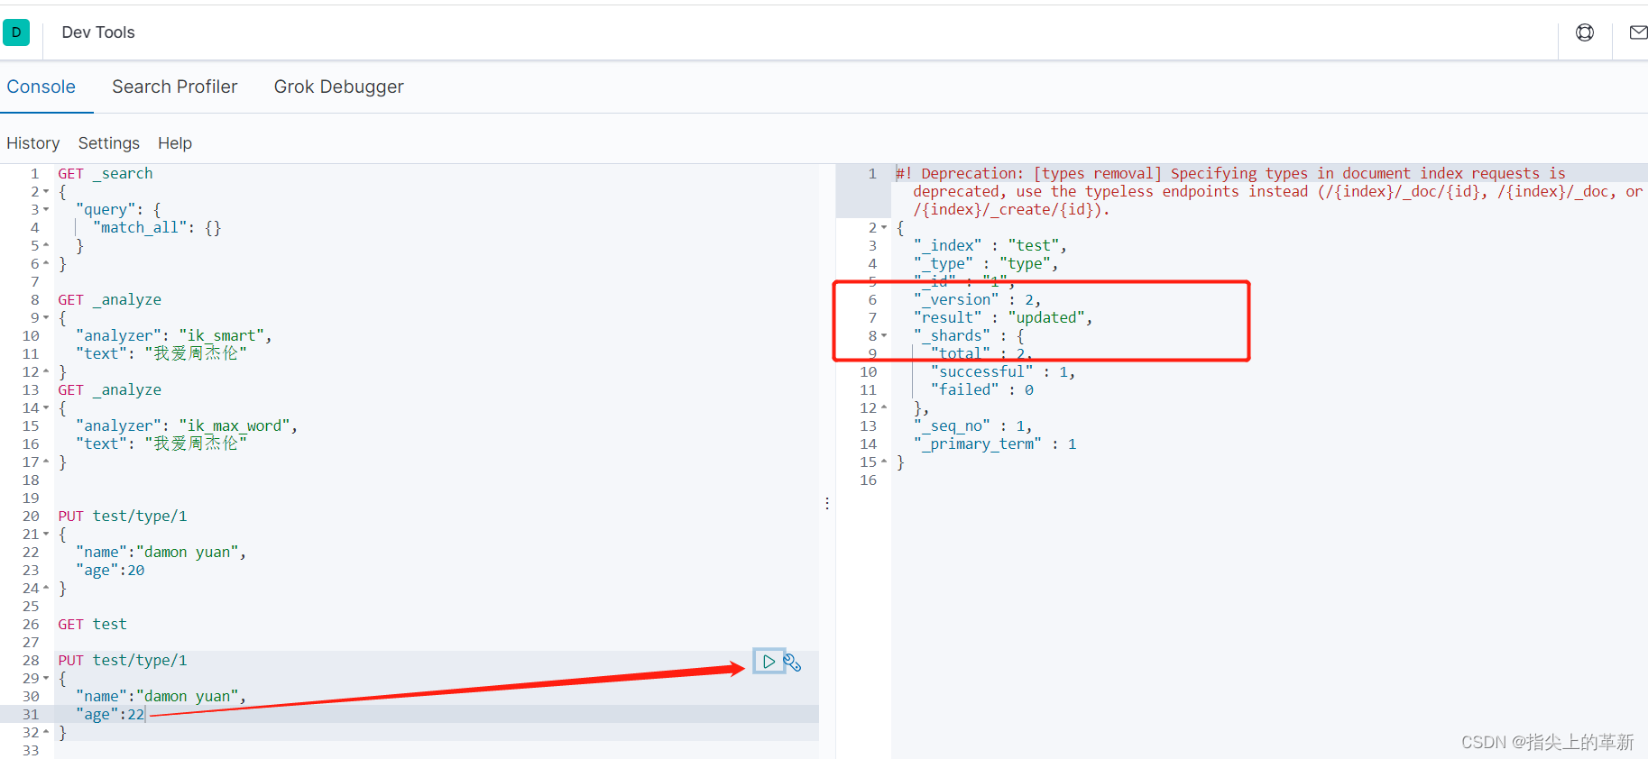Click the "match_all": {} line
Screen dimensions: 1648x759
click(x=157, y=227)
